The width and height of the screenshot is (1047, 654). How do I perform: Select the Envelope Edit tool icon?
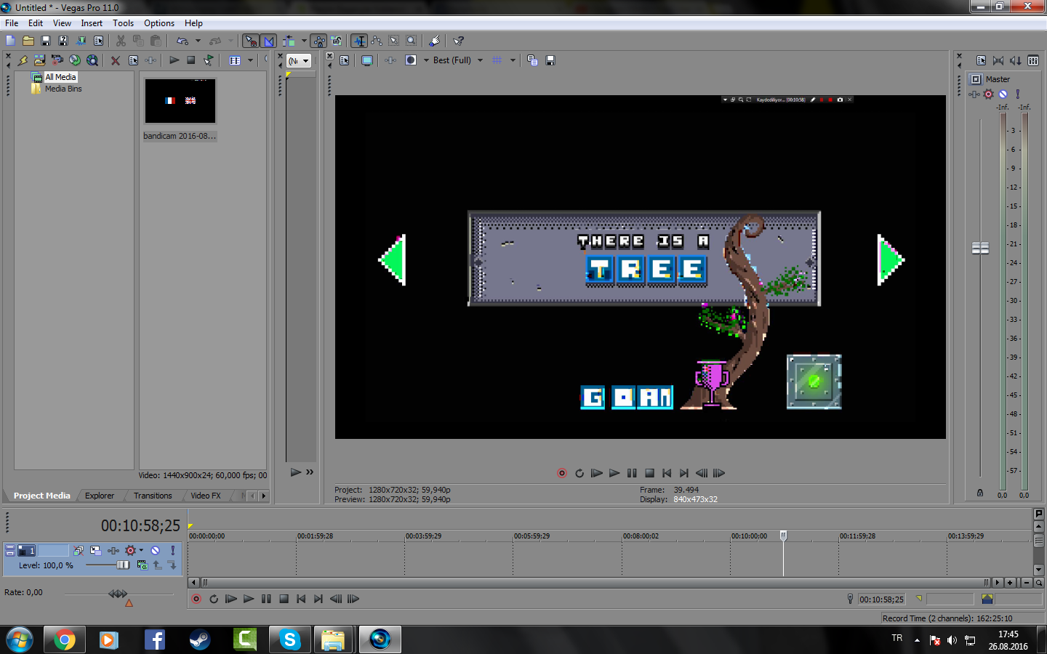(x=377, y=41)
